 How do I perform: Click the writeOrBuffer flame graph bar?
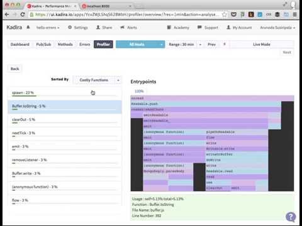point(237,154)
